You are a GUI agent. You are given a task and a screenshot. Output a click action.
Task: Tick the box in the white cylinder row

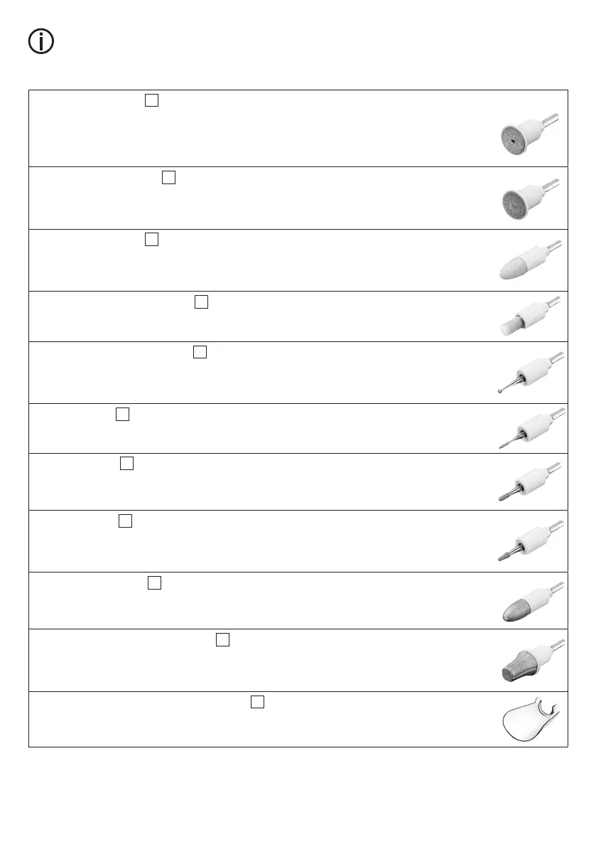(201, 302)
